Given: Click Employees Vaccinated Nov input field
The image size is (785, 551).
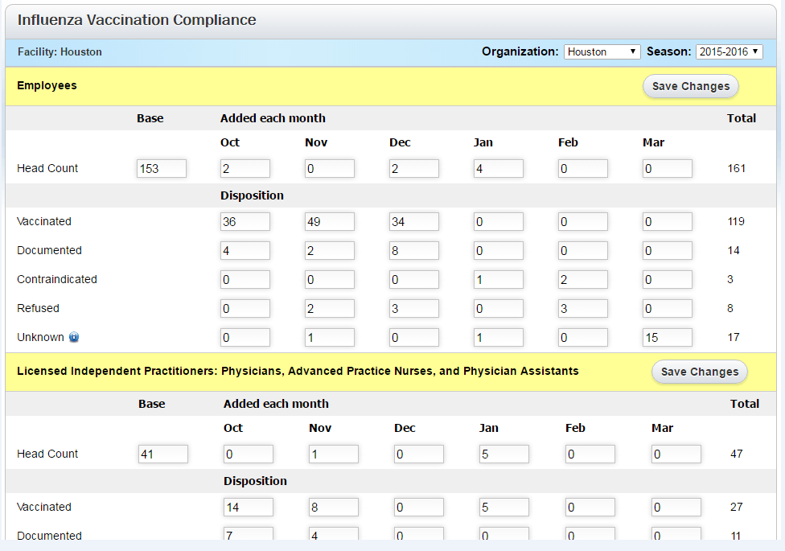Looking at the screenshot, I should 329,221.
